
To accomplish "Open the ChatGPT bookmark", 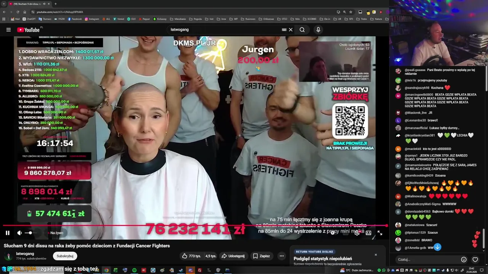I will pyautogui.click(x=29, y=19).
